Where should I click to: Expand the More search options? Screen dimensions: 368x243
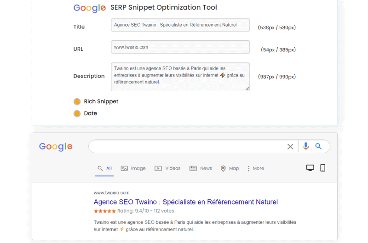point(256,168)
